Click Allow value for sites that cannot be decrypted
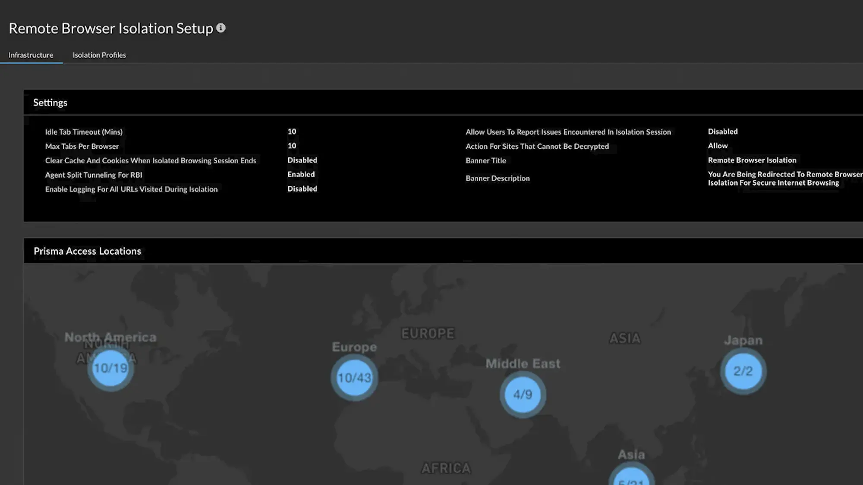 pos(718,146)
